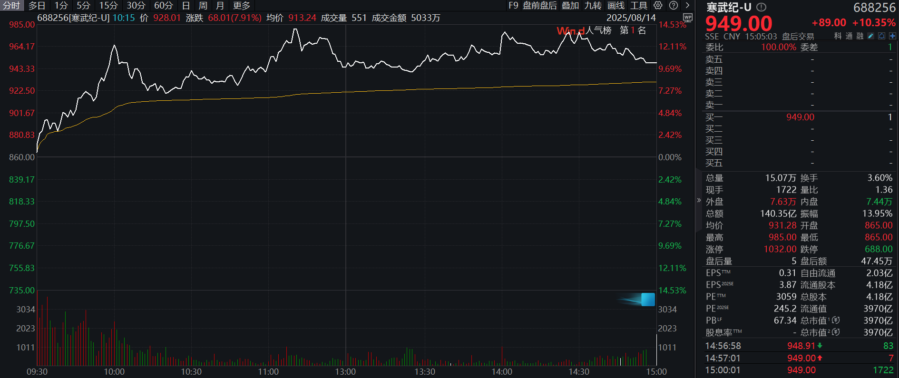899x378 pixels.
Task: Click the 均价 value 931.28
Action: [x=782, y=225]
